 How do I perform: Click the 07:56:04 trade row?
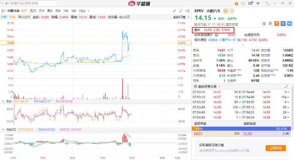[266, 117]
